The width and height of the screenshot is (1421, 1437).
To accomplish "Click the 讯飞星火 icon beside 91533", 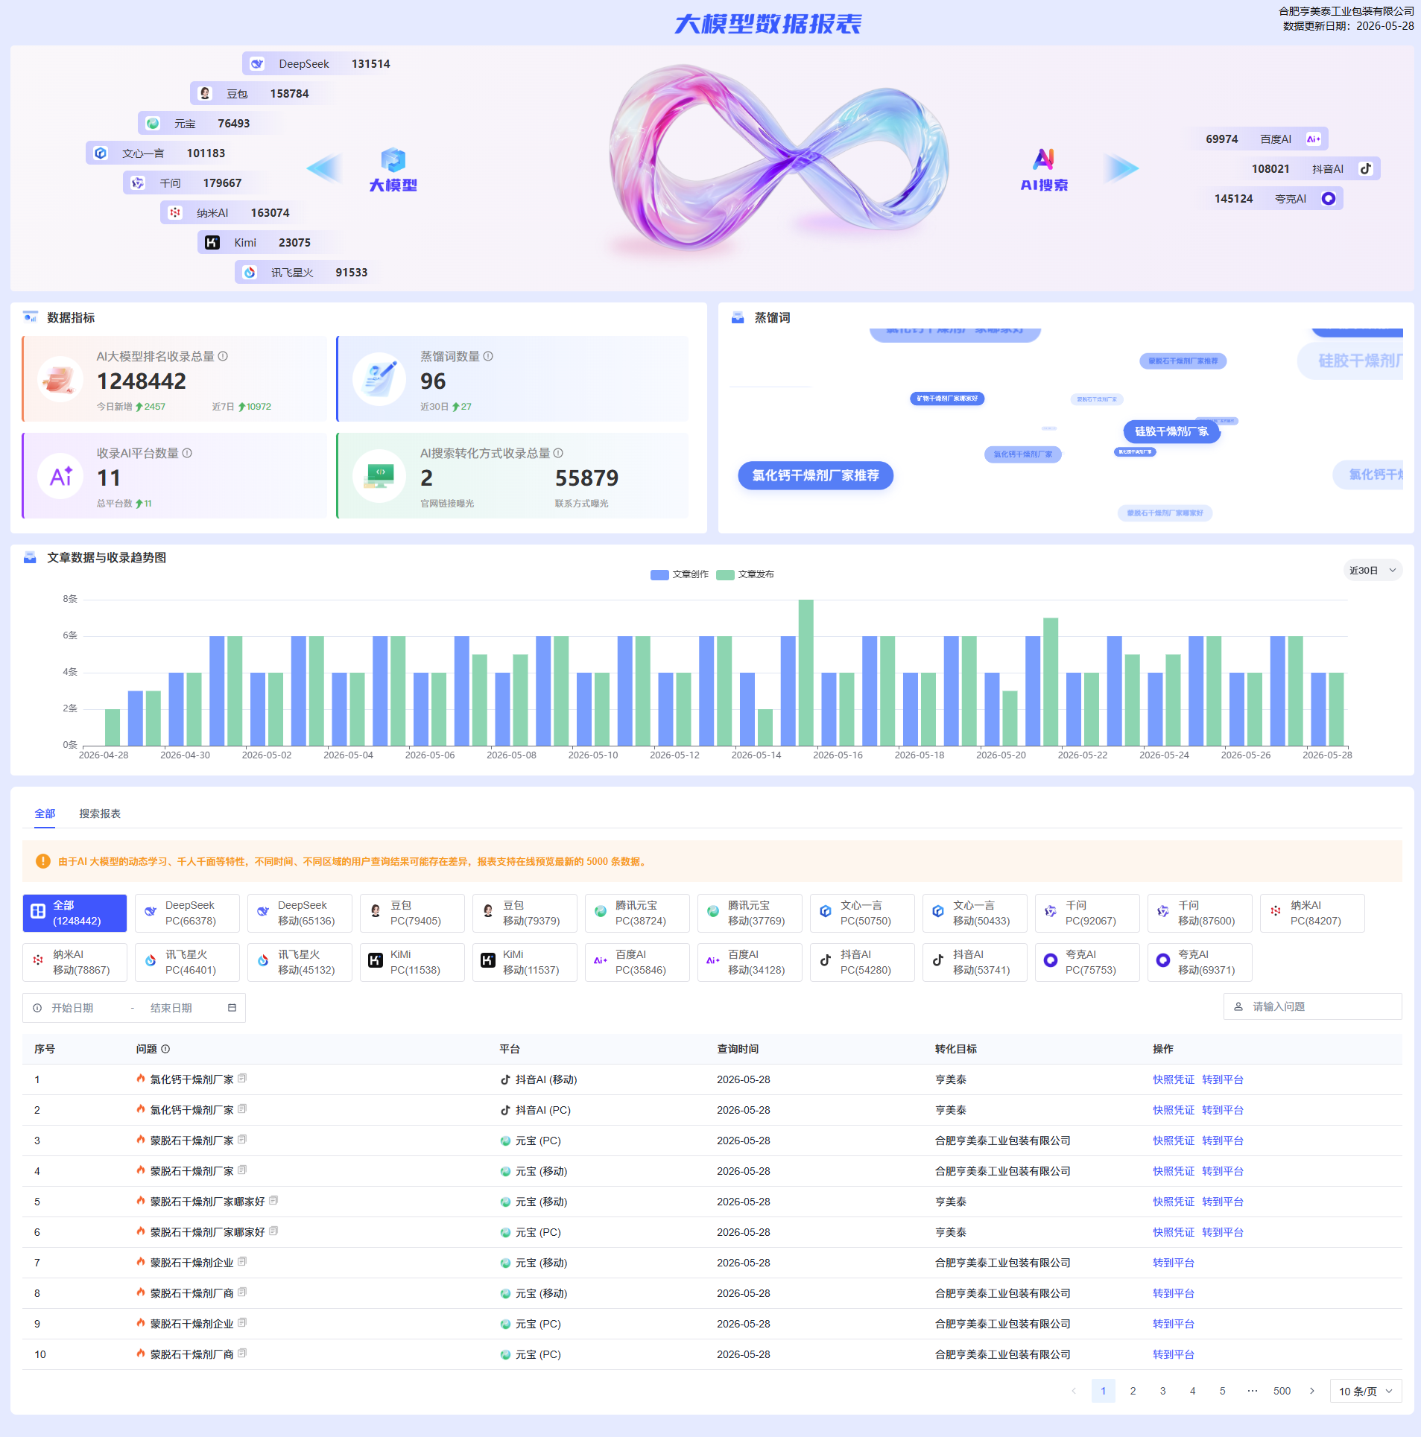I will [250, 273].
